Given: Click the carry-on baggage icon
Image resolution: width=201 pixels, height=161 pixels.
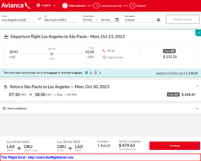Looking at the screenshot, I should pos(91,73).
